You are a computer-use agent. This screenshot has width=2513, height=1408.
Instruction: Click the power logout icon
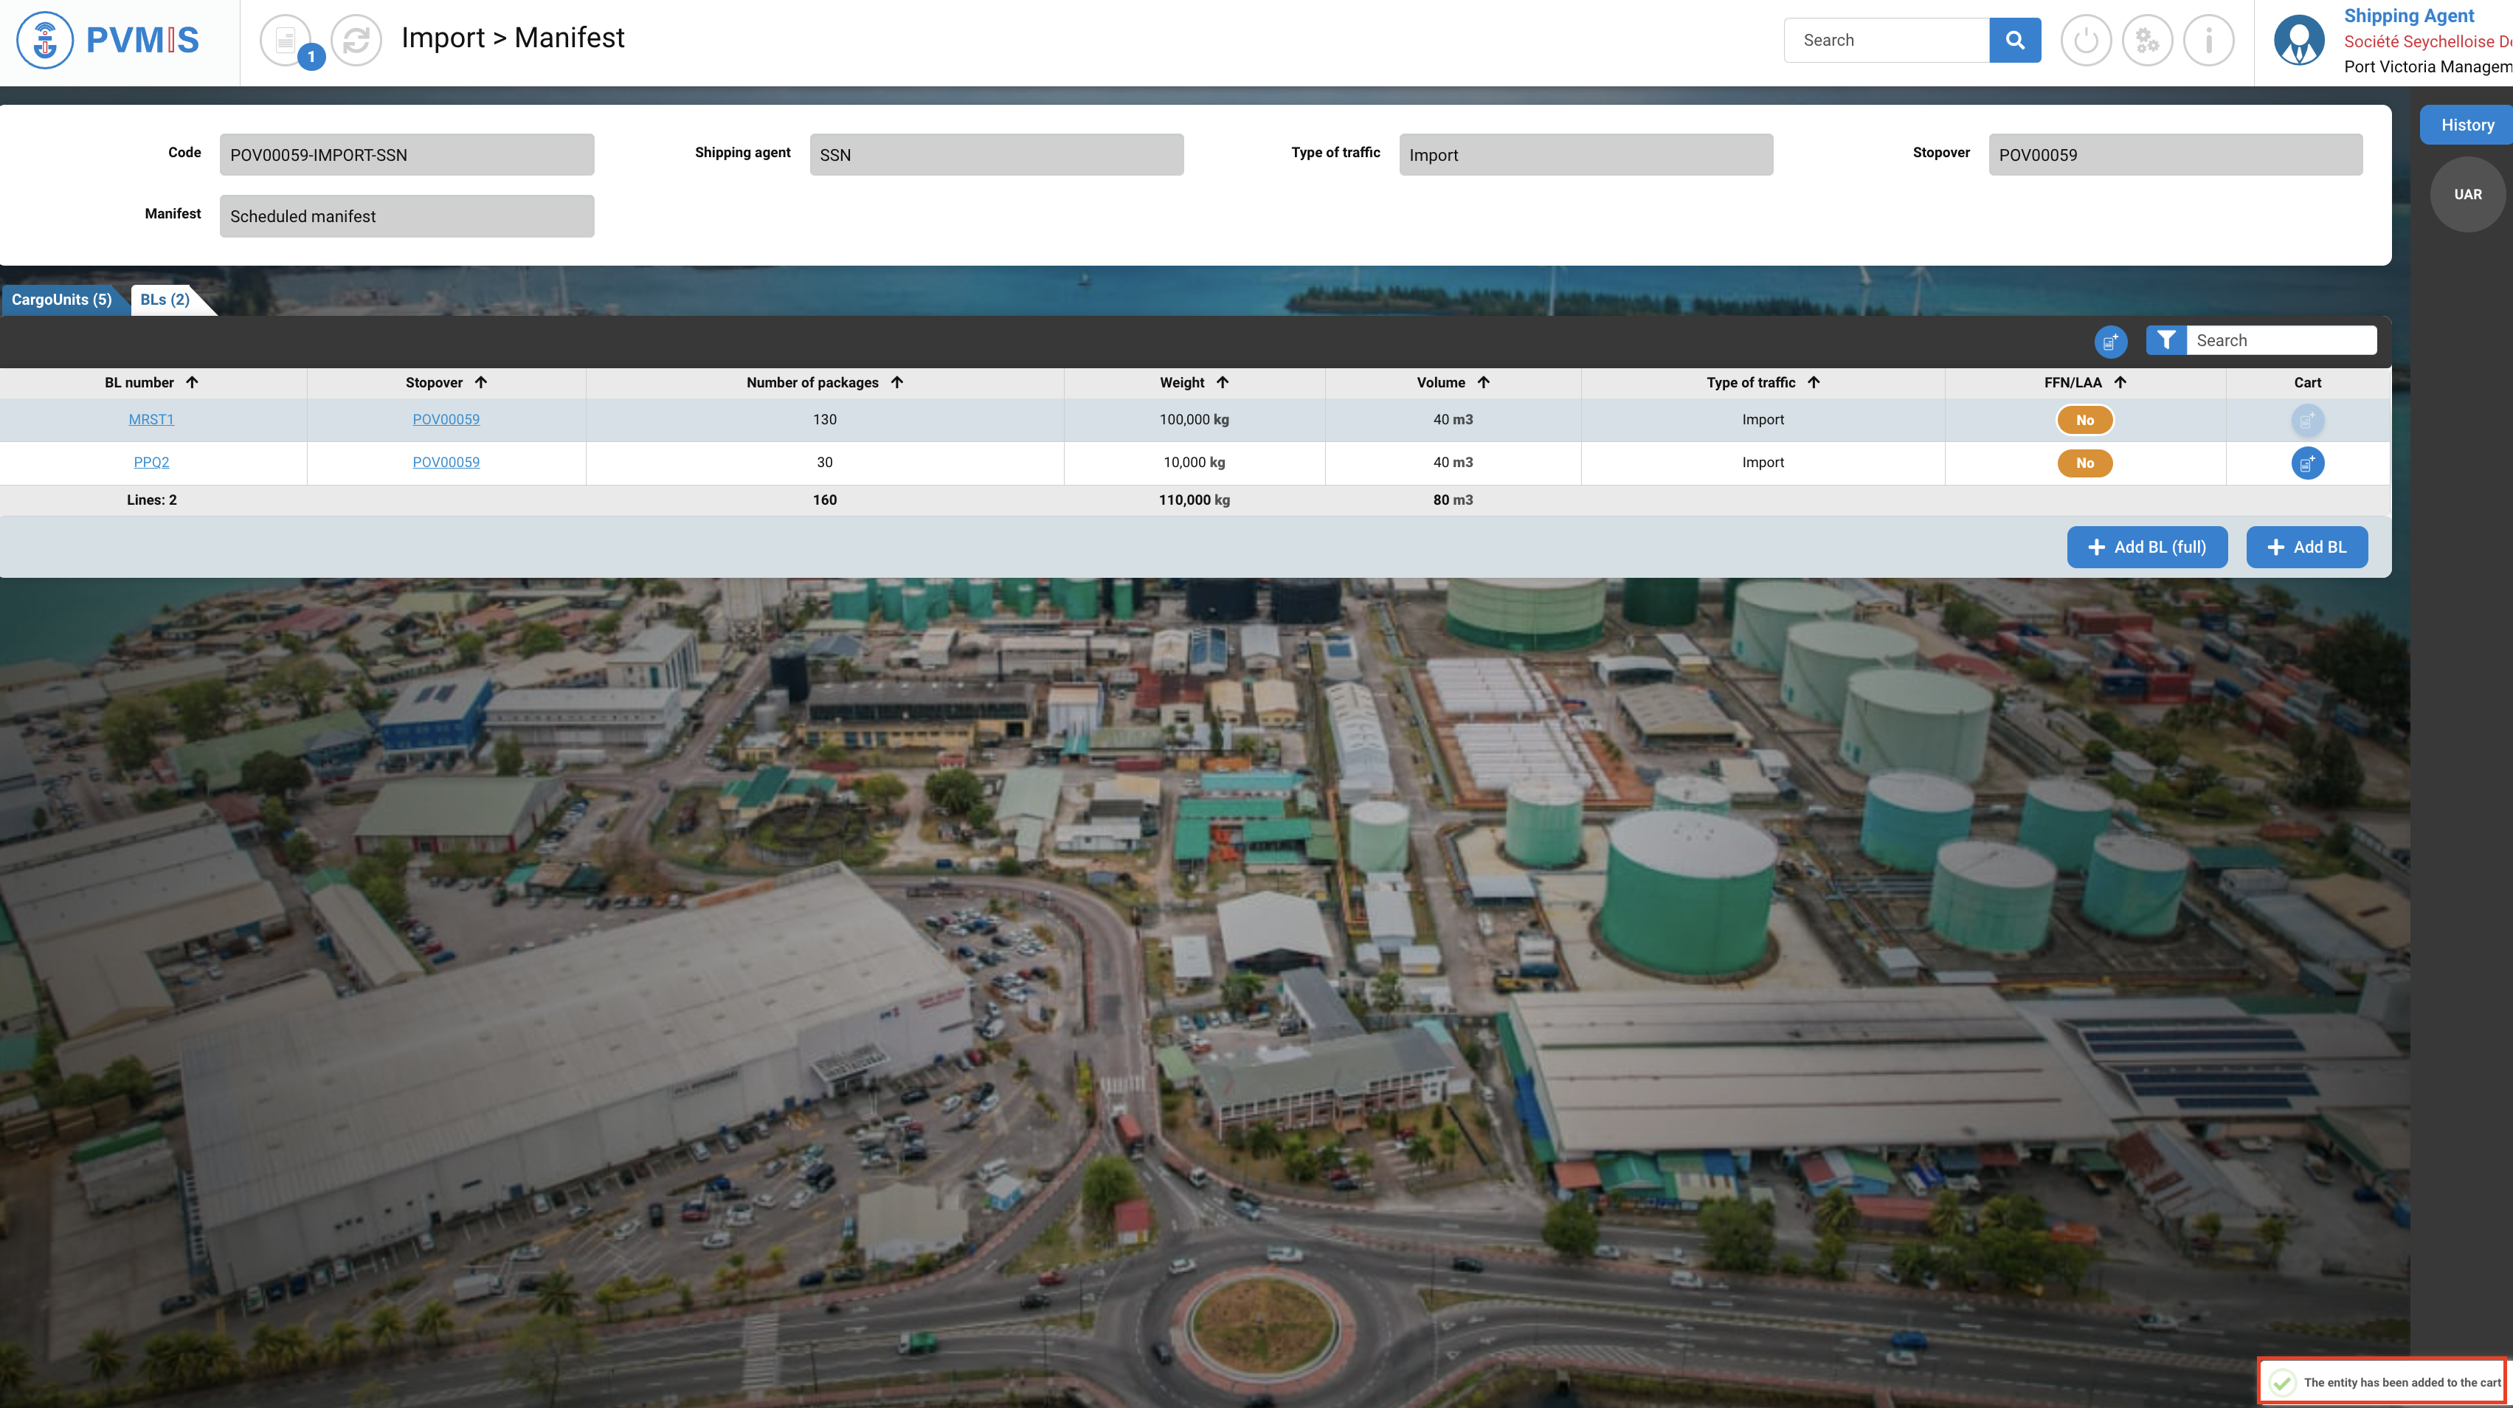click(2086, 40)
